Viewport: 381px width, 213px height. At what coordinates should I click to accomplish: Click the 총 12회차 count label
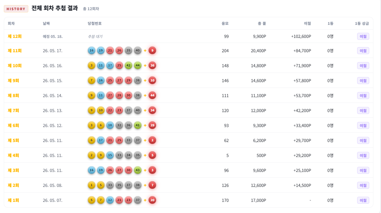click(91, 9)
